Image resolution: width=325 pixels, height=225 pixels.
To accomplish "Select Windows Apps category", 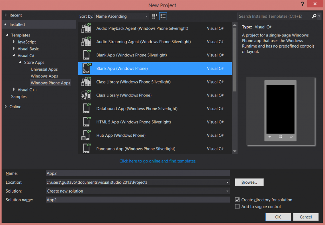I will click(44, 76).
